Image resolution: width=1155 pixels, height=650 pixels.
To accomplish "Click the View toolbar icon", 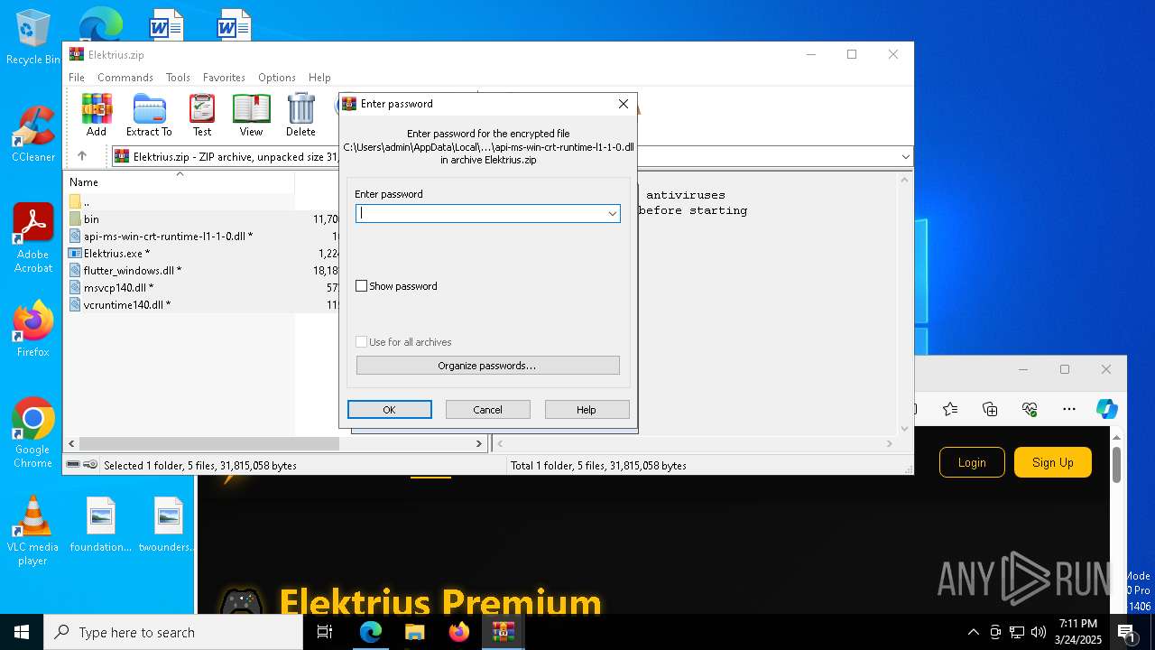I will (x=251, y=115).
